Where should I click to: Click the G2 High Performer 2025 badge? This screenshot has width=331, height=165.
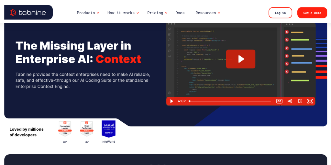tap(87, 129)
